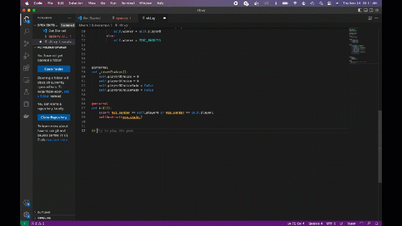Click the 'add a folder' link

53,94
